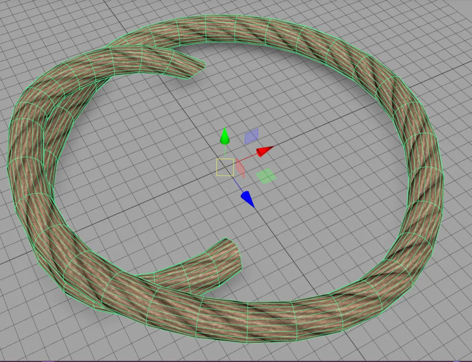Click the blue plane handle of the gizmo

click(252, 136)
